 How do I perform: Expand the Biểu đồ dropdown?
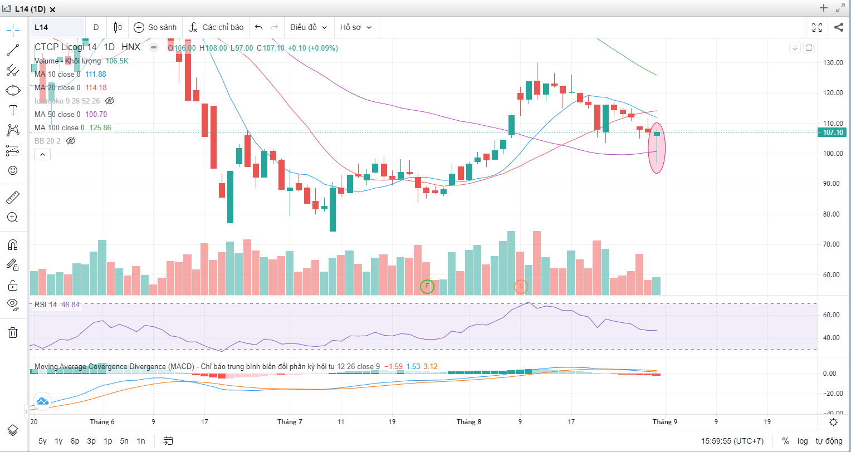[308, 27]
